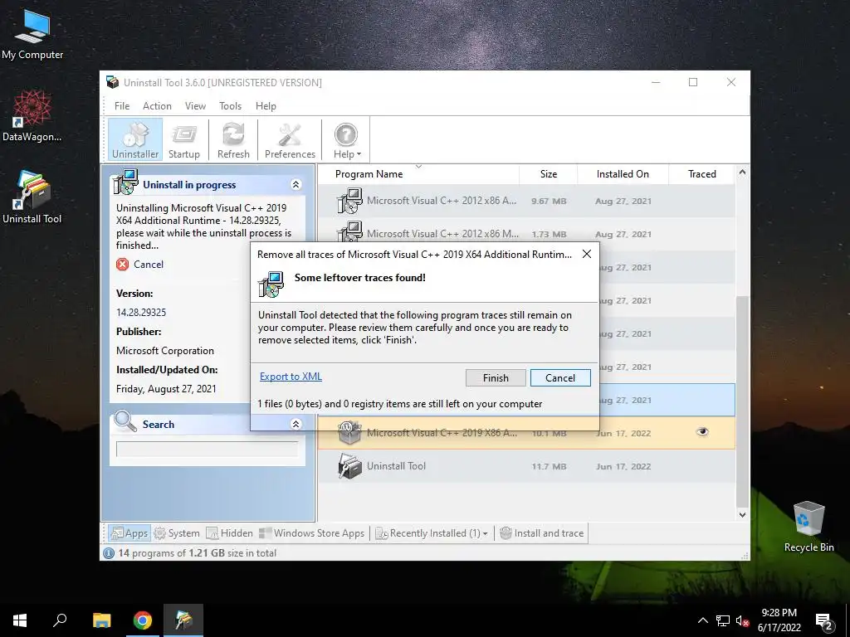Click the Visual C++ 2012 x86 A icon
850x637 pixels.
coord(349,201)
